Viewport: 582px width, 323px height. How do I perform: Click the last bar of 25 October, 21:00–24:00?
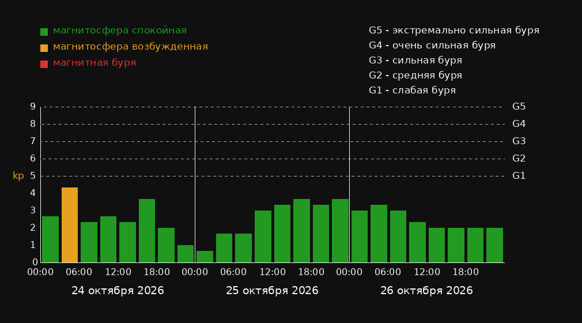pos(340,231)
